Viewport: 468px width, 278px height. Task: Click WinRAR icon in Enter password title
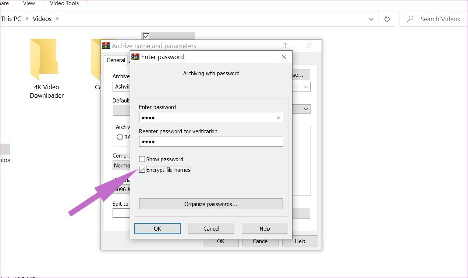(135, 57)
